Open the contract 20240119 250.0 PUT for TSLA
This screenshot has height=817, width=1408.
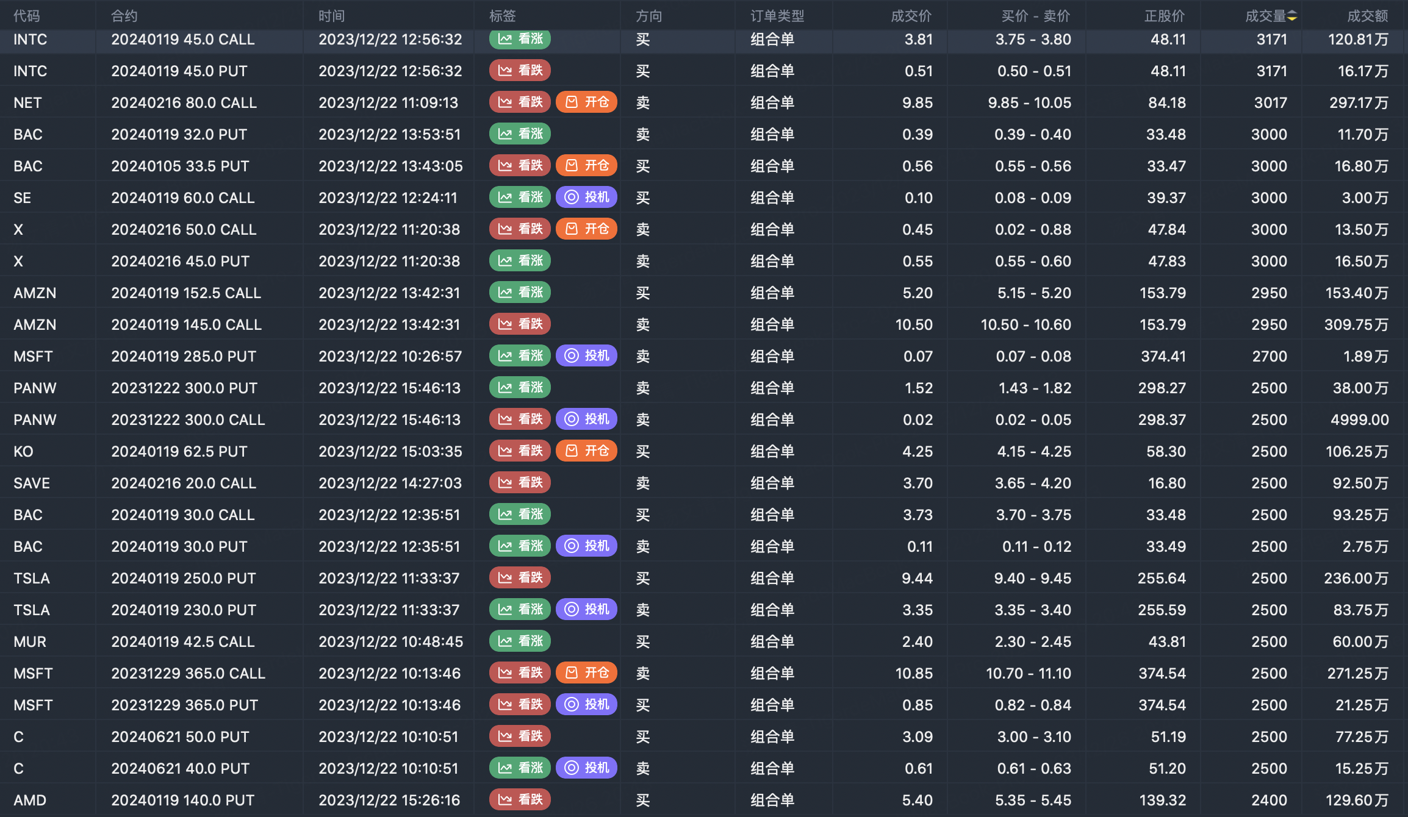(184, 579)
